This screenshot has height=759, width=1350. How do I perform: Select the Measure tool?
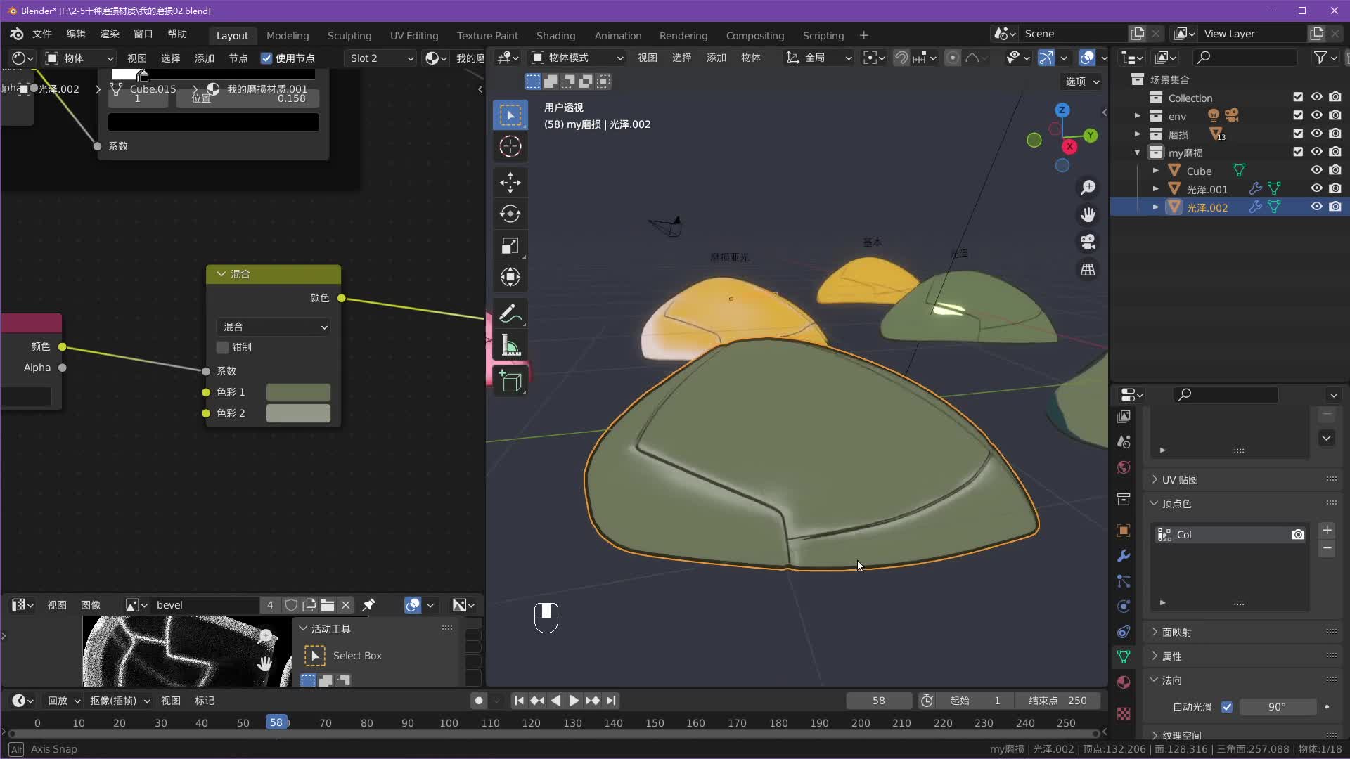click(x=510, y=346)
